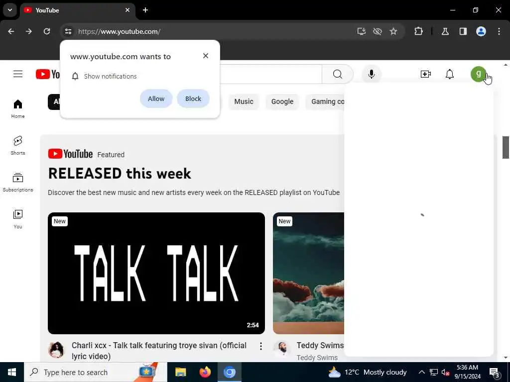Viewport: 510px width, 382px height.
Task: Go back in browser history
Action: click(x=11, y=31)
